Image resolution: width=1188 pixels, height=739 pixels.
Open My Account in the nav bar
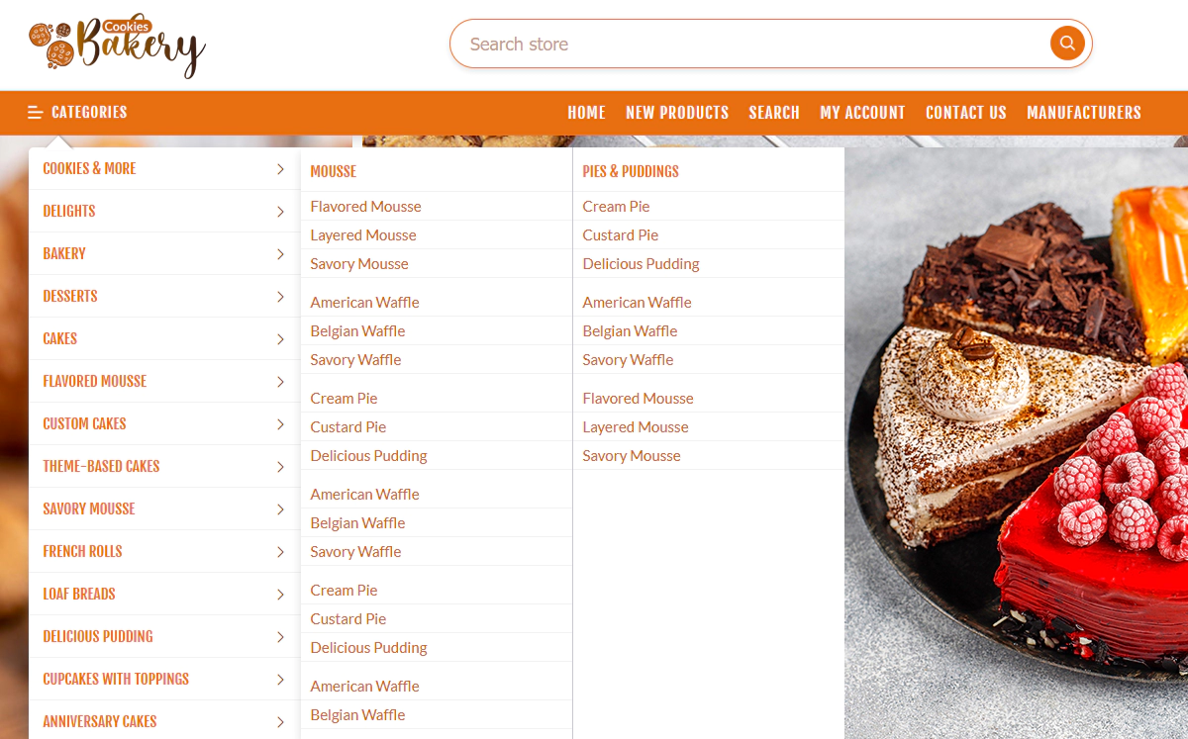[862, 113]
